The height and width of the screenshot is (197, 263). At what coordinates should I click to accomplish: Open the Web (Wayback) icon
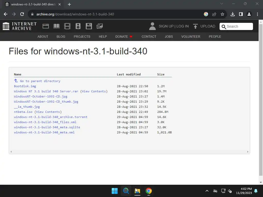click(x=46, y=26)
